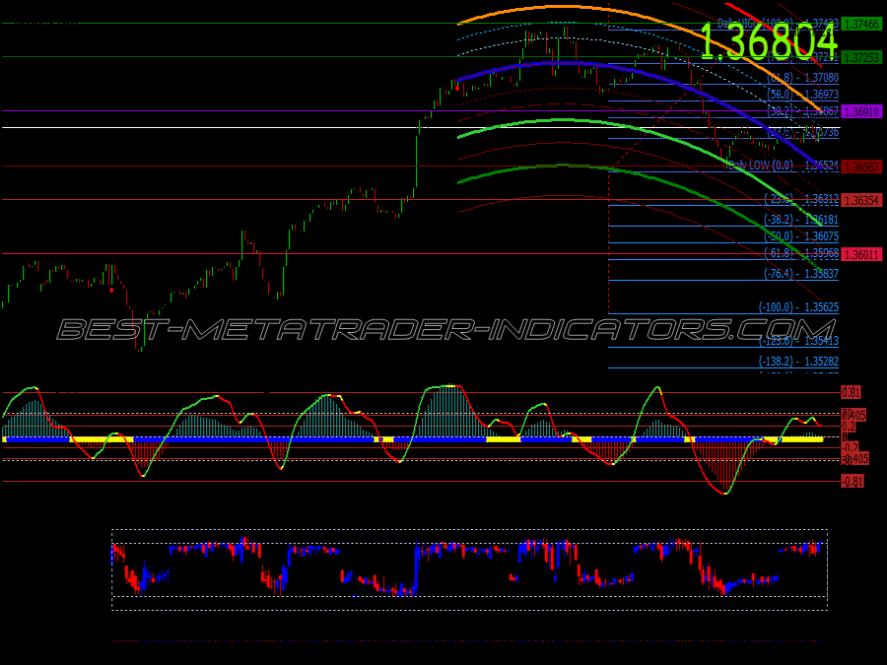
Task: Click the large 1.36804 current price readout
Action: click(x=769, y=40)
